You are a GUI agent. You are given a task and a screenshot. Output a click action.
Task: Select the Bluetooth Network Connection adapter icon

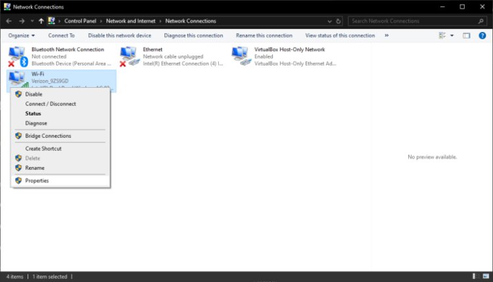[x=16, y=56]
